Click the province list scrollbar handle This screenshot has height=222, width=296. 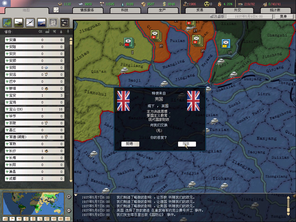tap(71, 42)
